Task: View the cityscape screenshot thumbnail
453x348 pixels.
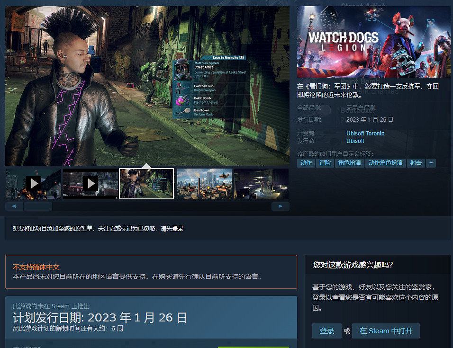Action: point(204,184)
